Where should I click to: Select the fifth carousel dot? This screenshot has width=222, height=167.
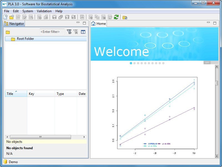[x=145, y=63]
